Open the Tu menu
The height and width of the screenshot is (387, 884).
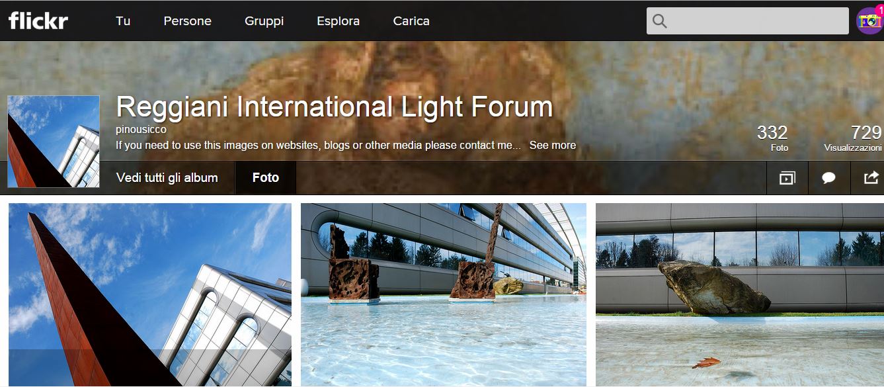123,21
